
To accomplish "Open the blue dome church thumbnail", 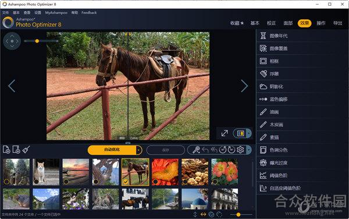I will point(195,199).
